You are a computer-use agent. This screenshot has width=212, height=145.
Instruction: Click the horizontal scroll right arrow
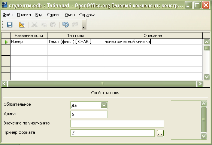pyautogui.click(x=200, y=83)
